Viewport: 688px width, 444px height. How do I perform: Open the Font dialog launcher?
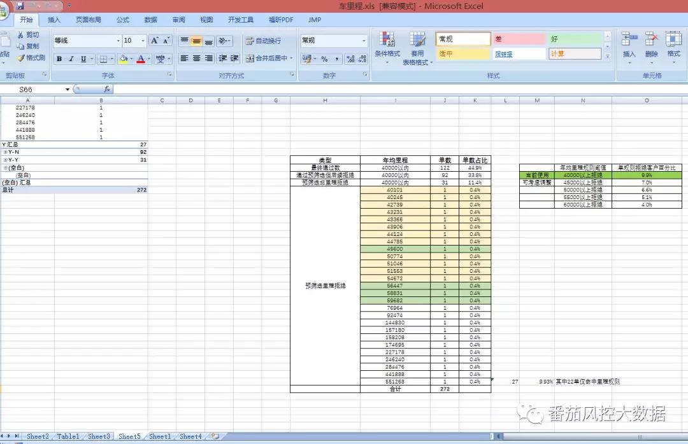[x=169, y=75]
